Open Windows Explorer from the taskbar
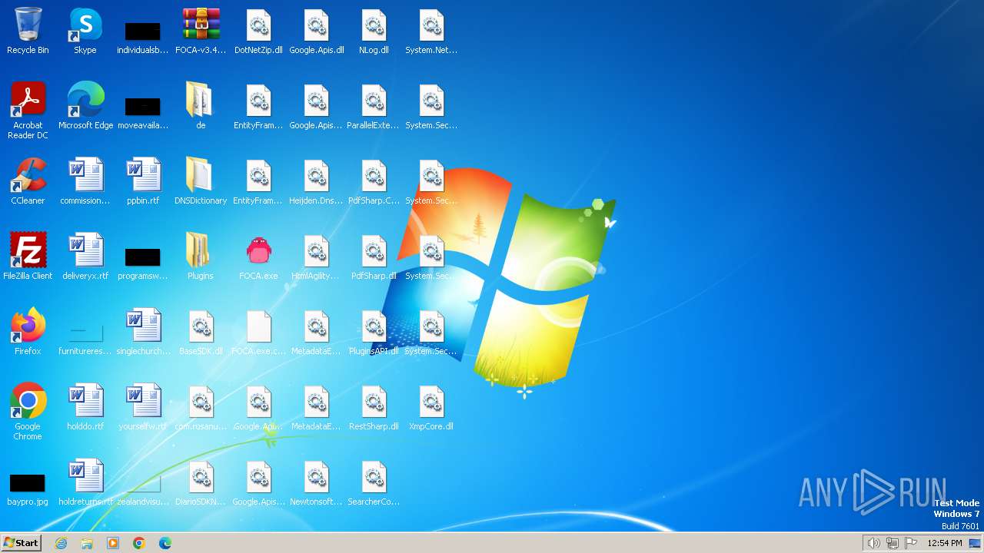This screenshot has height=553, width=984. tap(87, 543)
